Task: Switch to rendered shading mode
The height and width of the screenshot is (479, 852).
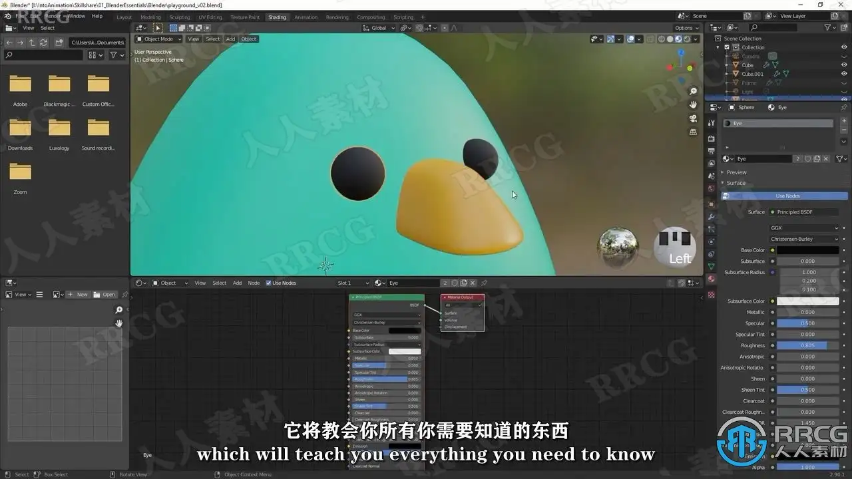Action: [x=687, y=39]
